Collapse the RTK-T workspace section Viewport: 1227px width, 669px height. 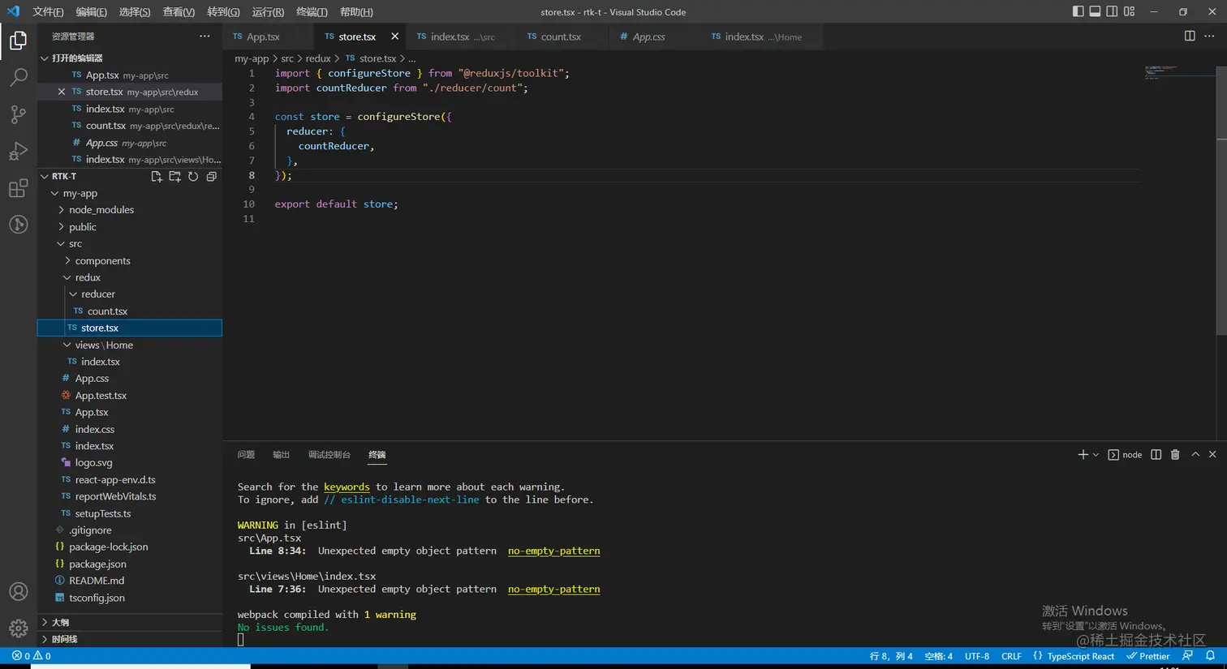45,176
